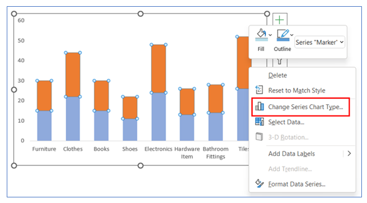Viewport: 367px width, 203px height.
Task: Open the Series "Marker" element selector
Action: (x=319, y=42)
